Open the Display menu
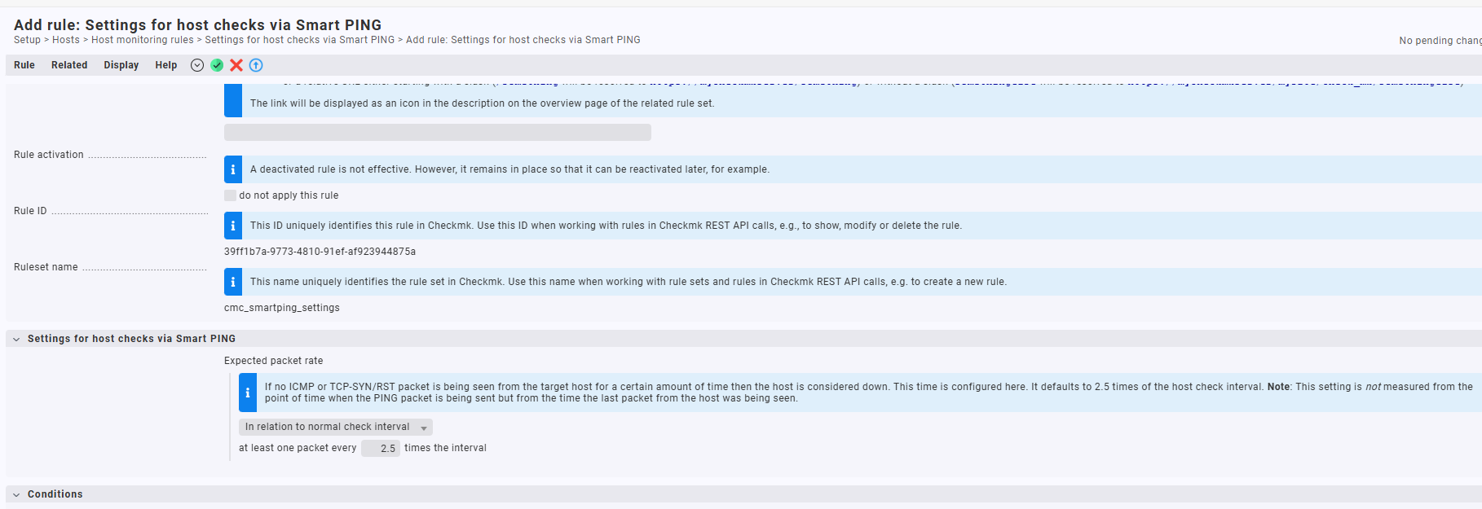 (121, 65)
